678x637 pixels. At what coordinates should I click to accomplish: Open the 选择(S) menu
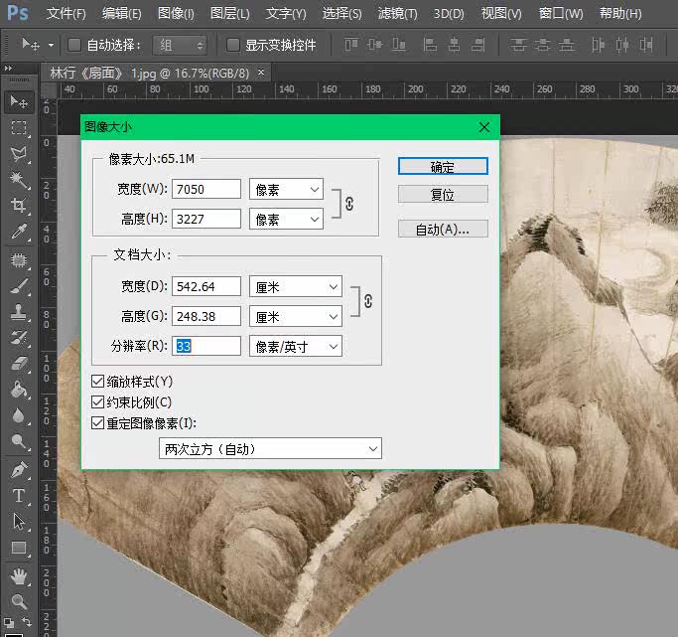341,14
